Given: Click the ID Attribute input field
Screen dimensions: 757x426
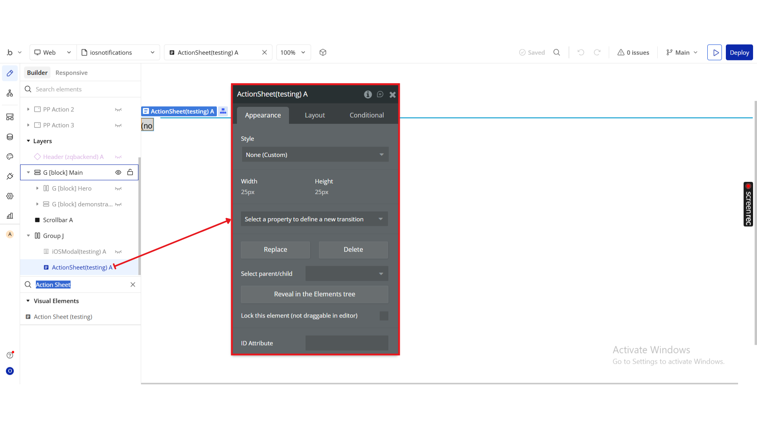Looking at the screenshot, I should tap(347, 343).
